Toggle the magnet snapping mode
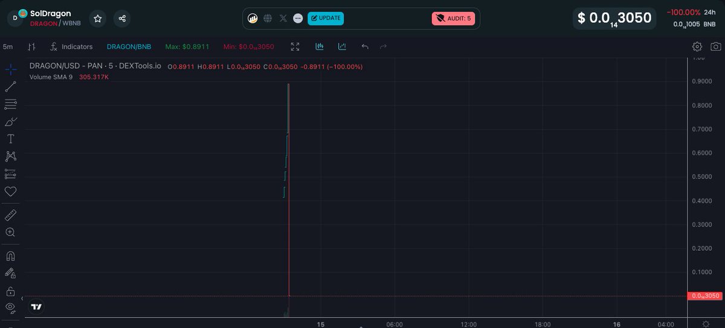The width and height of the screenshot is (725, 328). (x=10, y=256)
